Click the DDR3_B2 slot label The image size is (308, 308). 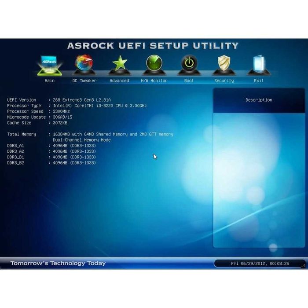tap(15, 163)
